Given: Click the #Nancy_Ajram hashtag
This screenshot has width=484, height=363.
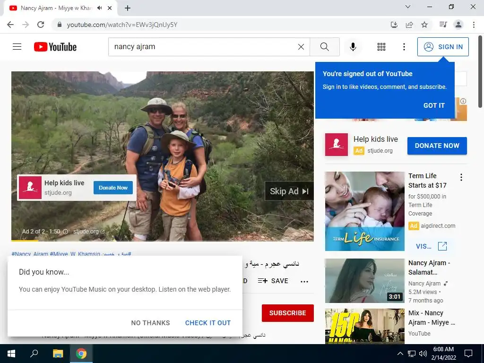Looking at the screenshot, I should point(30,254).
